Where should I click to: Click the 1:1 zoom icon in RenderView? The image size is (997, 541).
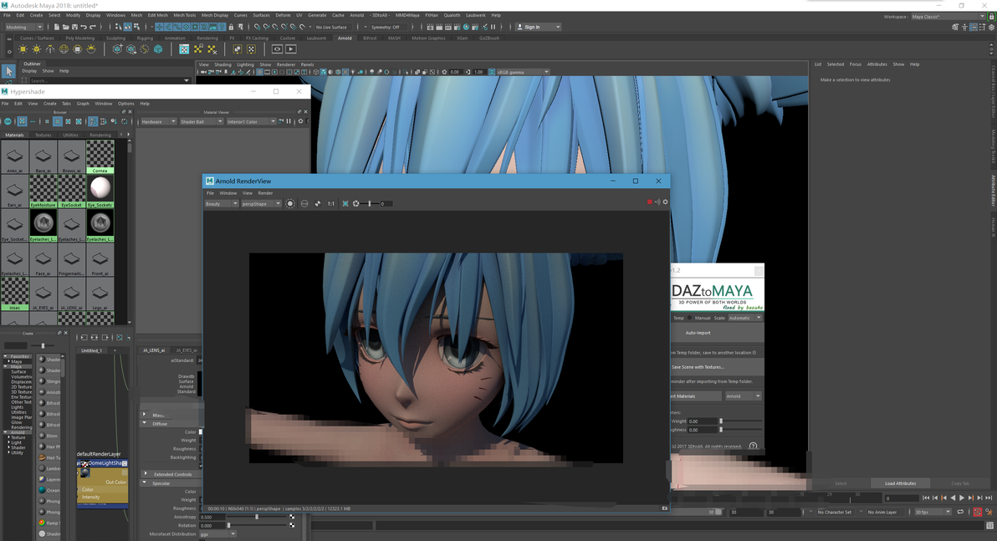point(331,204)
